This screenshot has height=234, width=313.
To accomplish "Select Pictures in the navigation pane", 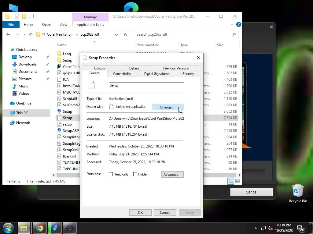I will tap(25, 79).
